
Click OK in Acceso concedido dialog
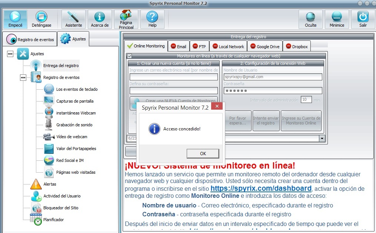pos(203,154)
